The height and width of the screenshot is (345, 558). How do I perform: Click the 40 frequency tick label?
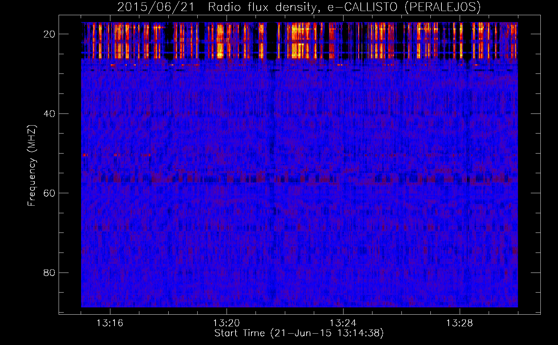pyautogui.click(x=49, y=114)
